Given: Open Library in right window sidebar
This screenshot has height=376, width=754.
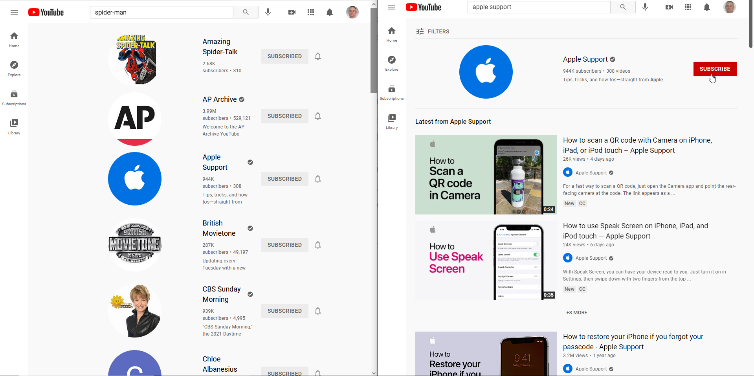Looking at the screenshot, I should coord(392,121).
